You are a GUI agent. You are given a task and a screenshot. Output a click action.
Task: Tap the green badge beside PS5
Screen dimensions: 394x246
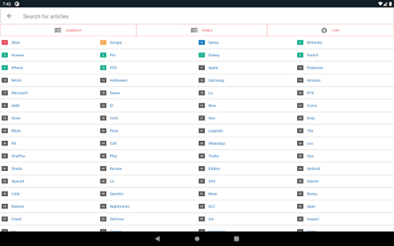103,68
